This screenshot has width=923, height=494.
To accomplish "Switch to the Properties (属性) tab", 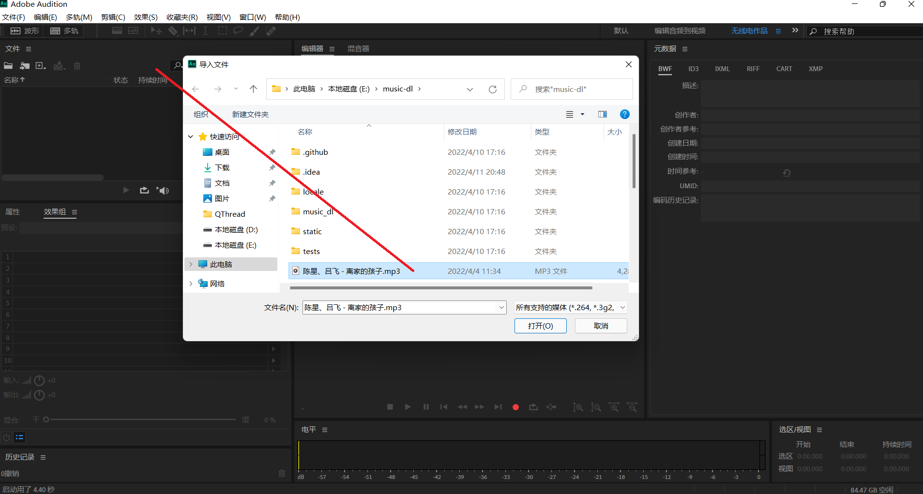I will (x=13, y=212).
